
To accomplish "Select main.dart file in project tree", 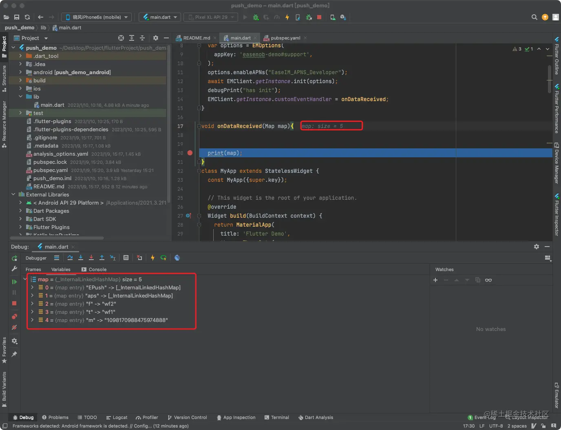I will tap(52, 105).
